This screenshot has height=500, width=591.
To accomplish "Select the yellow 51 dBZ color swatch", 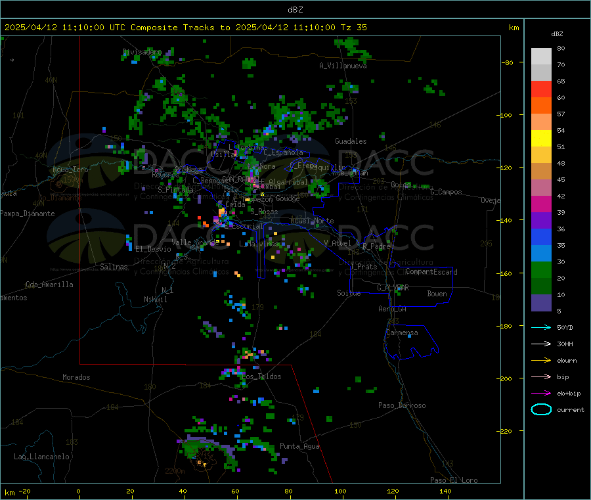I will point(541,139).
